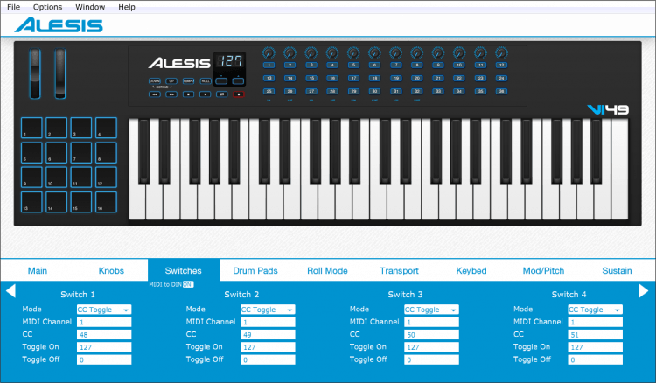The width and height of the screenshot is (656, 383).
Task: Open the Switch 2 Mode dropdown
Action: 268,310
